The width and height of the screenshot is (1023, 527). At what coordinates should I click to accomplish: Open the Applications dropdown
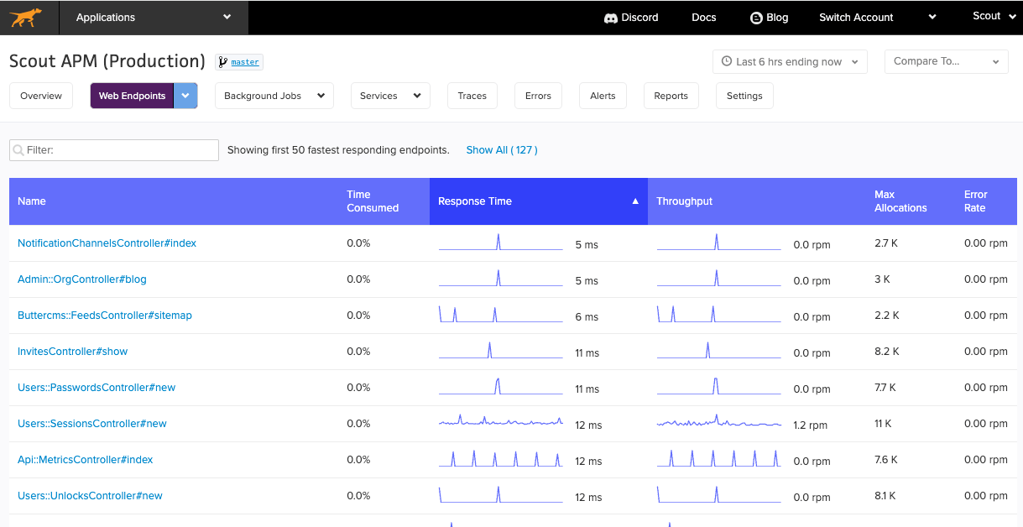(x=154, y=17)
